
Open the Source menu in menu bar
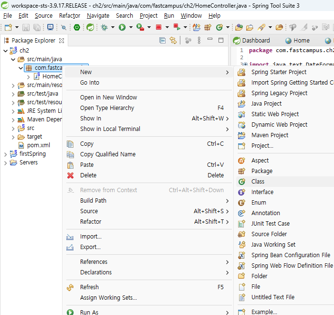coord(44,16)
